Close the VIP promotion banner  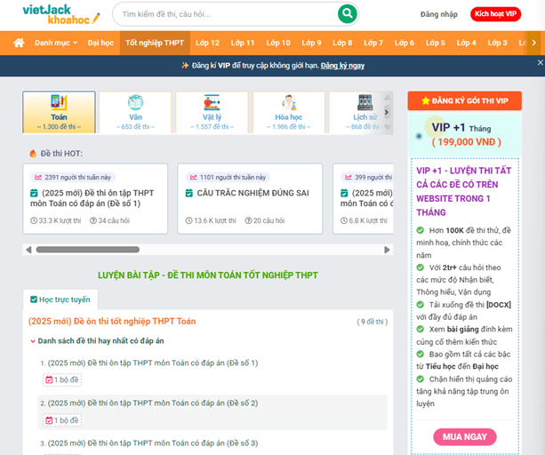click(x=539, y=64)
